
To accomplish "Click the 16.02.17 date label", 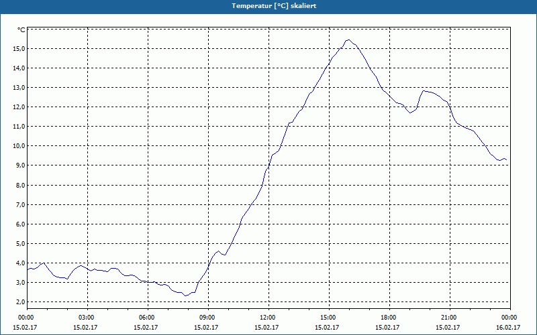I will pyautogui.click(x=508, y=328).
